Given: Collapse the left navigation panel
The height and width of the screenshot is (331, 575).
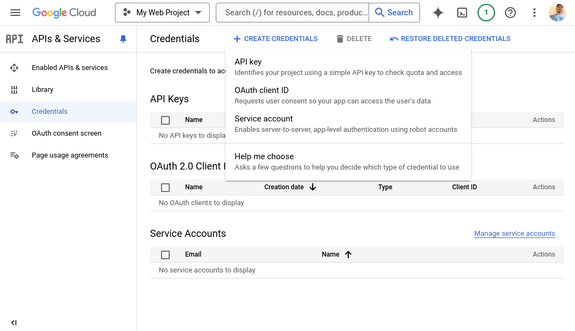Looking at the screenshot, I should click(14, 323).
